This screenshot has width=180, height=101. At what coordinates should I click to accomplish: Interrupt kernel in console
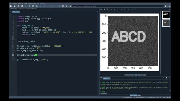point(164,78)
